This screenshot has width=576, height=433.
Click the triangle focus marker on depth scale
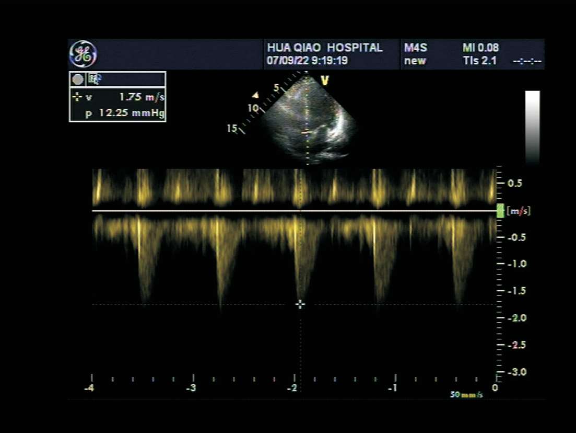click(255, 95)
